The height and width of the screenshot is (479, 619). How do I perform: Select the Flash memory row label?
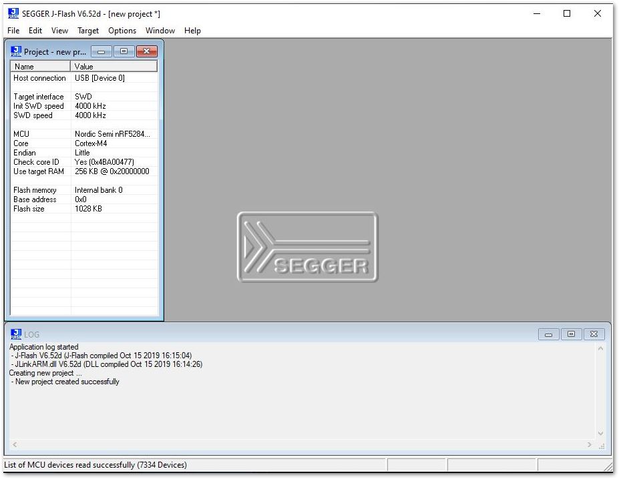[x=35, y=190]
